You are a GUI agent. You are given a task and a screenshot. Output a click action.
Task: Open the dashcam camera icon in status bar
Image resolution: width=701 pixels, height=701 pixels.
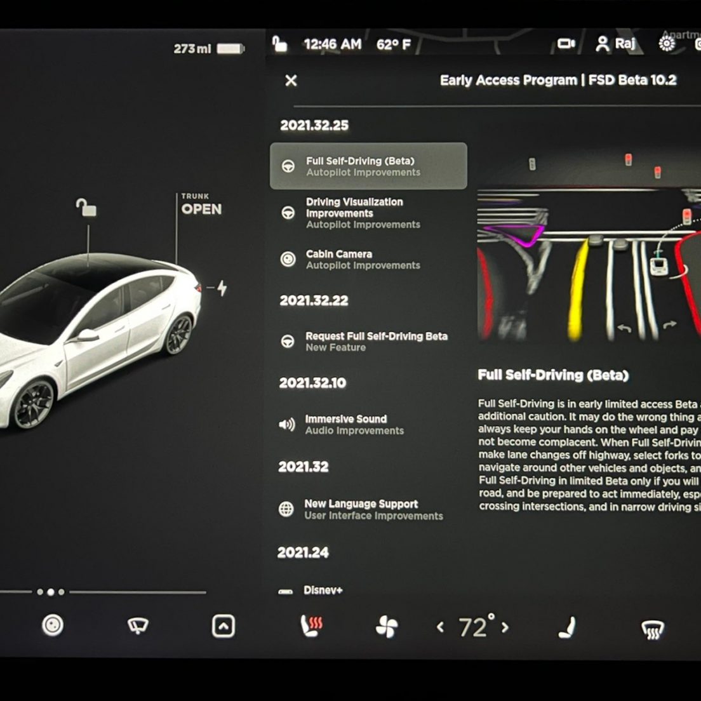(x=566, y=43)
